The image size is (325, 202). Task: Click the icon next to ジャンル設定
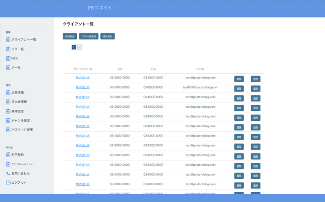tap(8, 121)
